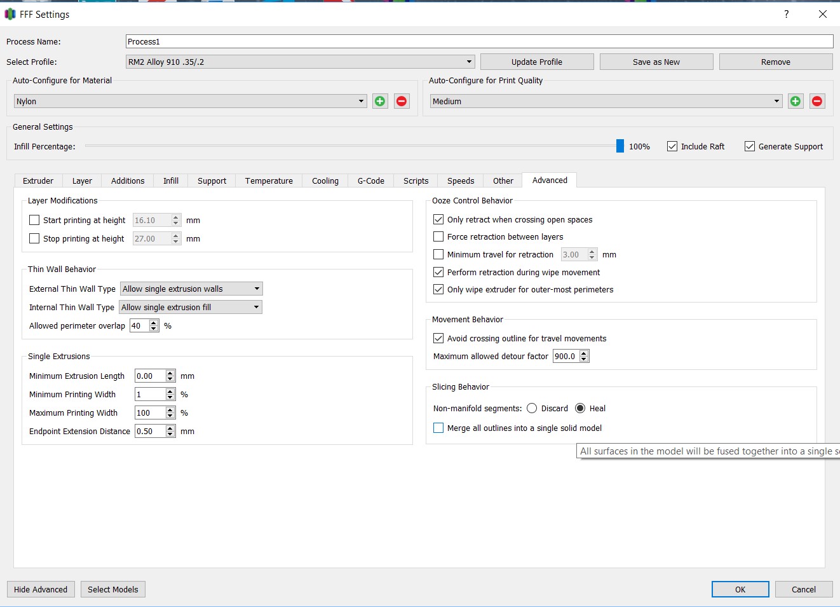
Task: Enable Stop printing at height
Action: click(34, 238)
